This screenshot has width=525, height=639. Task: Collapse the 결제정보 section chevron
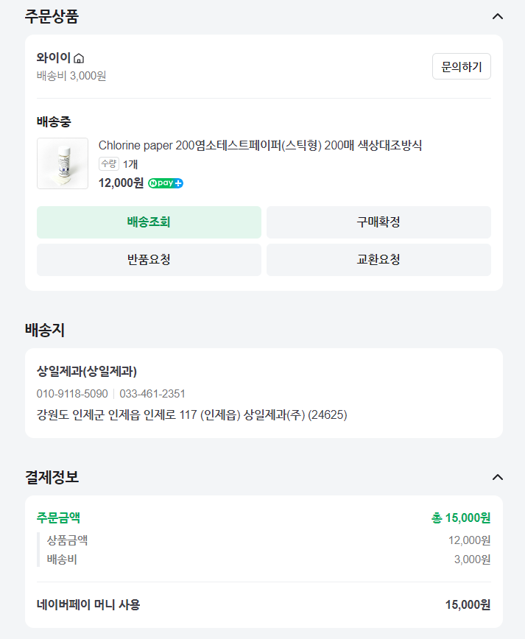[498, 477]
